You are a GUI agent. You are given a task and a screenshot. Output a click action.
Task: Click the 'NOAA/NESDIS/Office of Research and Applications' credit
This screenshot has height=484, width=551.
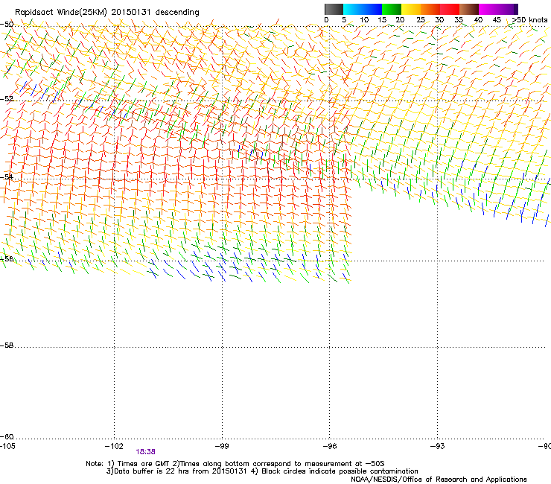[439, 480]
